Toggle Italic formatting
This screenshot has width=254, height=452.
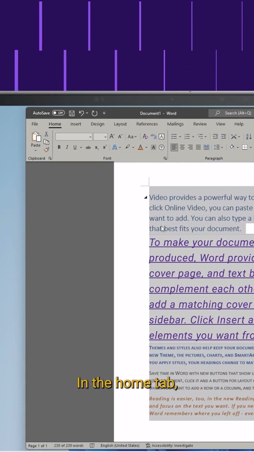[x=67, y=147]
